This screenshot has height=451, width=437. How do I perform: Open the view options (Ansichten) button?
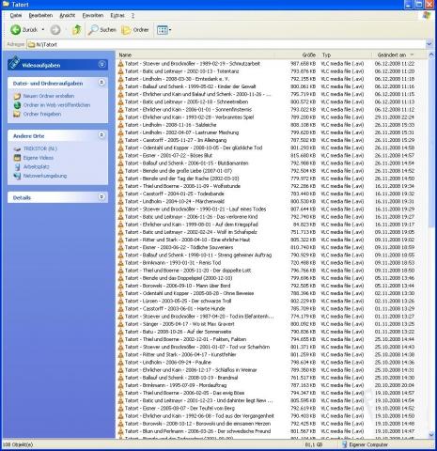coord(164,30)
